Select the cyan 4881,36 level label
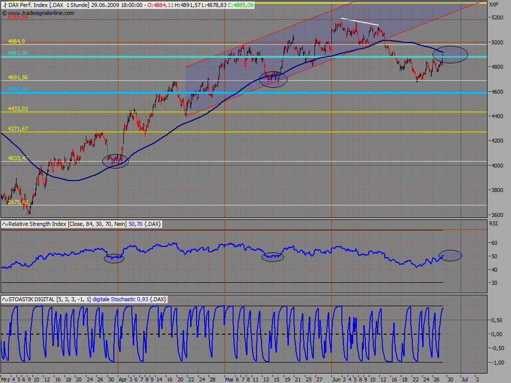Image resolution: width=511 pixels, height=383 pixels. pos(18,53)
